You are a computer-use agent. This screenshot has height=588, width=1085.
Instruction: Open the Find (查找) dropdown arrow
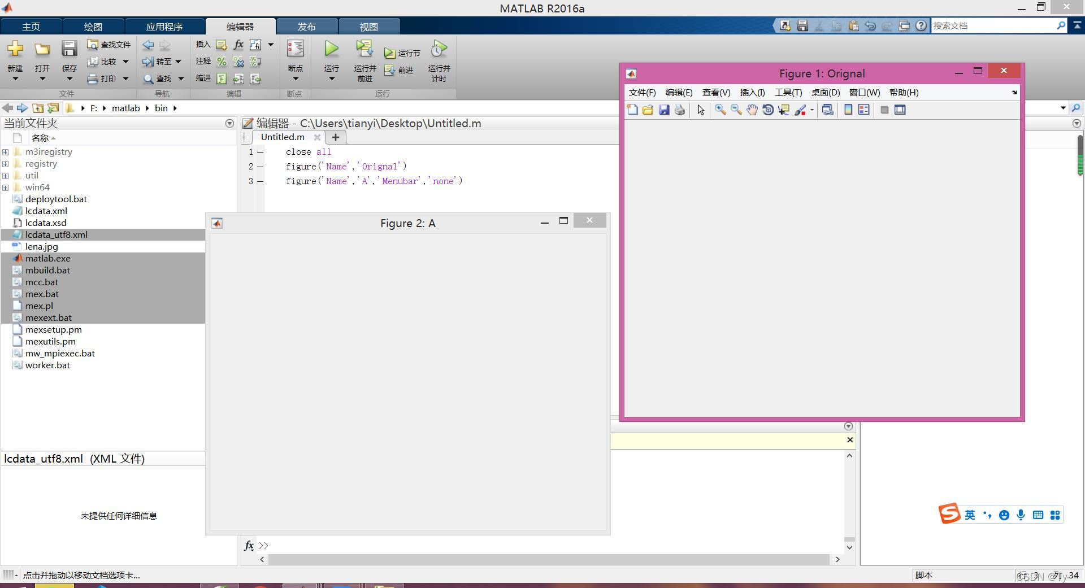[181, 79]
